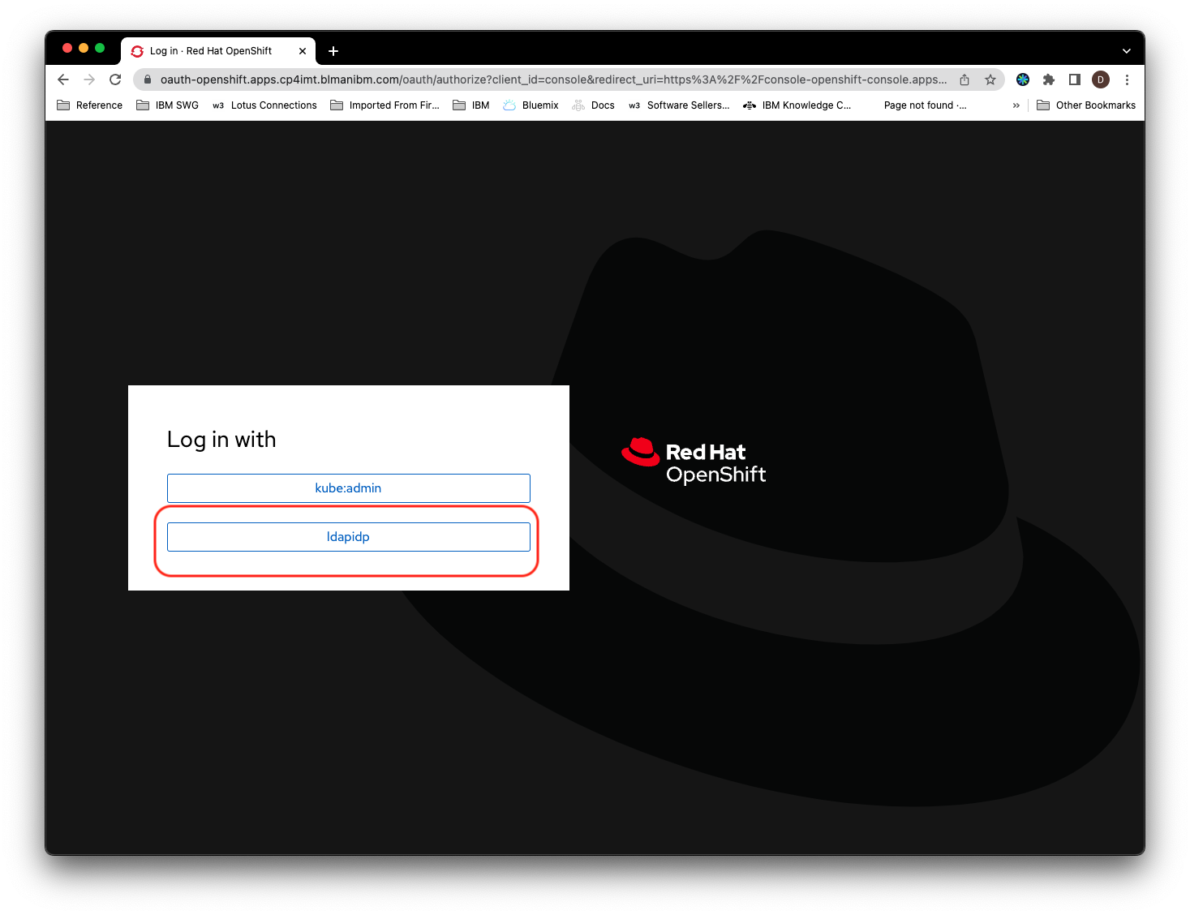Screen dimensions: 1190x915
Task: Open the Page not found bookmark
Action: 925,105
